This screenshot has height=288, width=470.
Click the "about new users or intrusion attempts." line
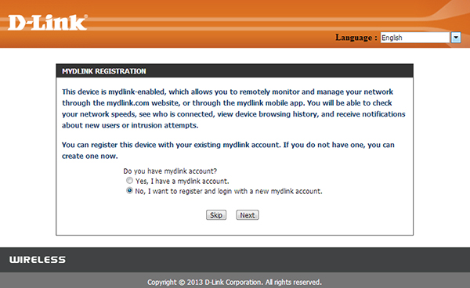pyautogui.click(x=130, y=125)
